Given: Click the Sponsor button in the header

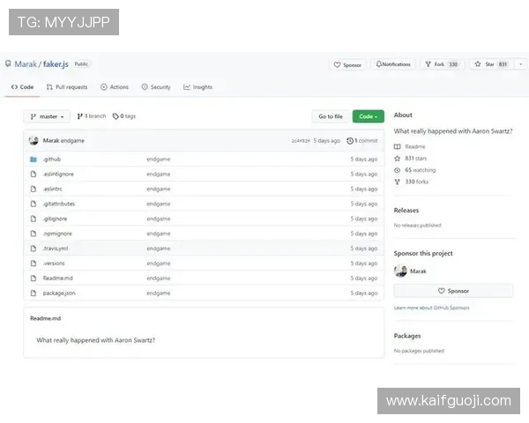Looking at the screenshot, I should (x=347, y=64).
